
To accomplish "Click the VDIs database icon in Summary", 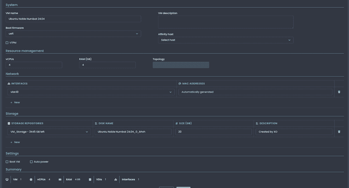I will pos(90,179).
